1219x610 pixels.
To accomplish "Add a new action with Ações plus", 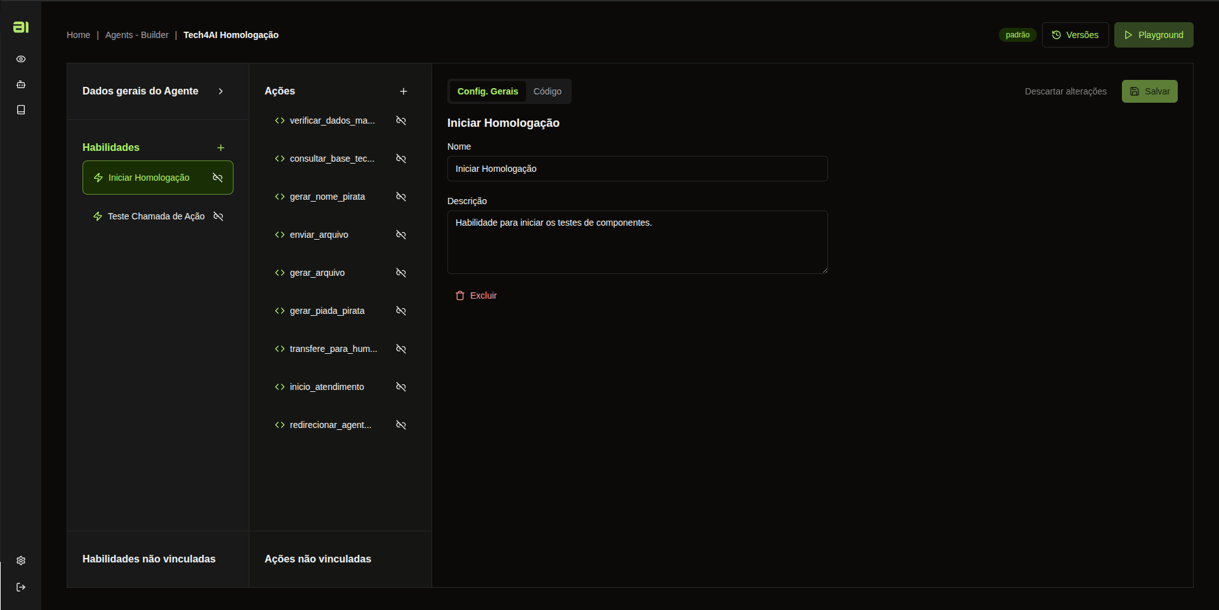I will tap(404, 91).
